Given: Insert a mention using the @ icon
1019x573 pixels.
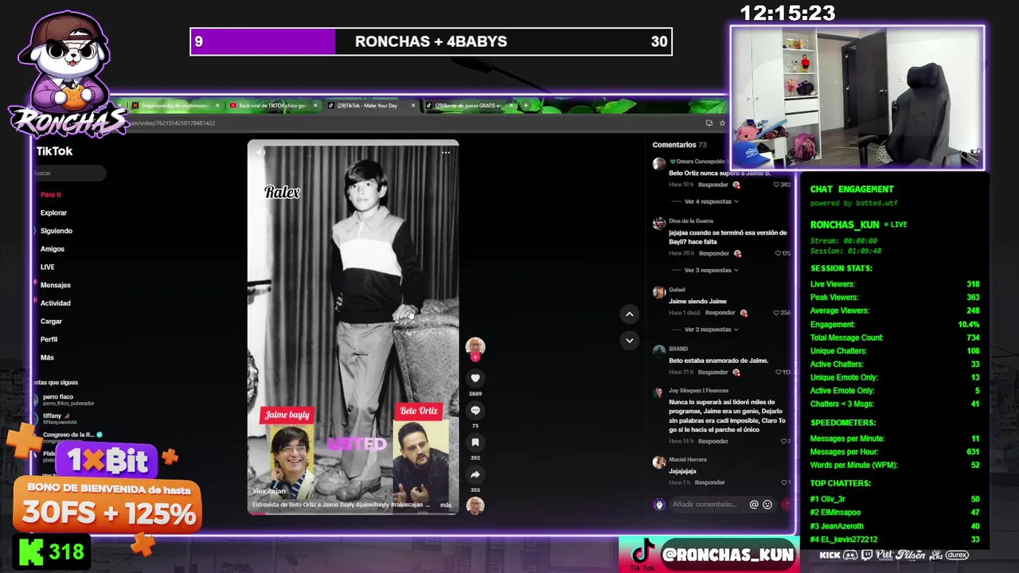Looking at the screenshot, I should [754, 505].
